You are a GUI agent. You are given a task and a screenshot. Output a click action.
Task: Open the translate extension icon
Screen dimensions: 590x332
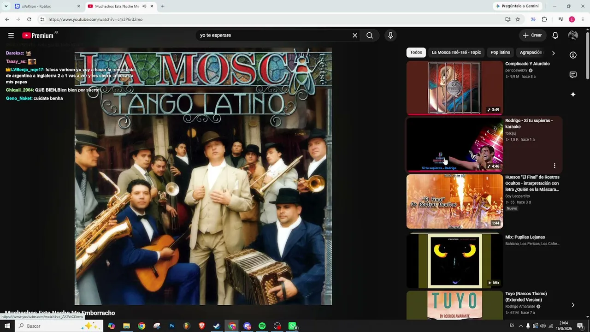point(533,19)
